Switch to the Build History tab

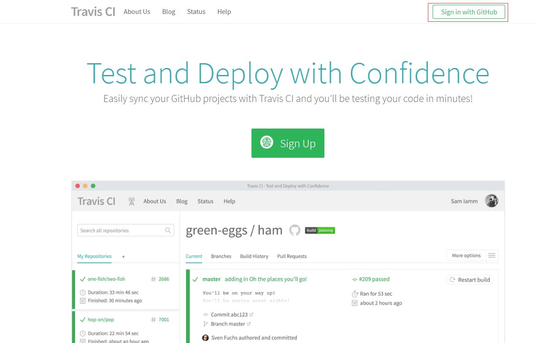point(254,256)
